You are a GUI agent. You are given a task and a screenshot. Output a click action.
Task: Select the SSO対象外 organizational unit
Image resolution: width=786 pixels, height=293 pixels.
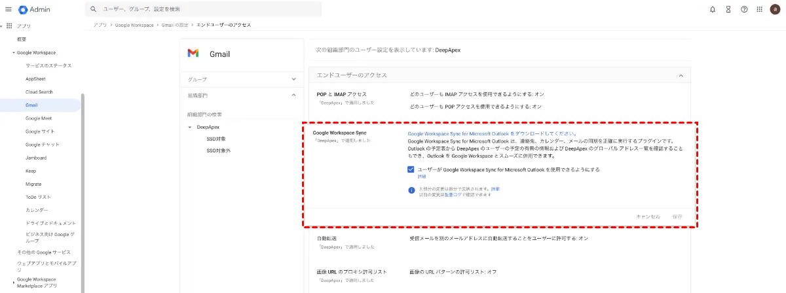click(x=219, y=150)
